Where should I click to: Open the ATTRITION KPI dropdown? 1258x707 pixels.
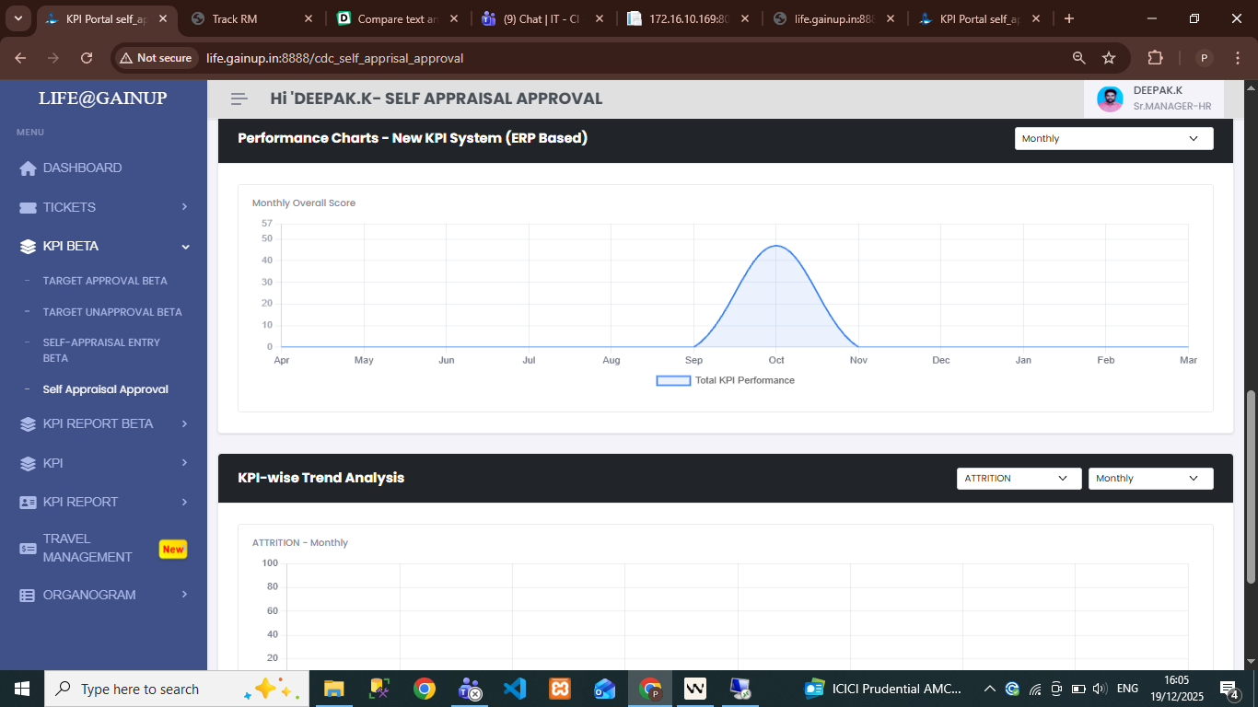click(1019, 479)
